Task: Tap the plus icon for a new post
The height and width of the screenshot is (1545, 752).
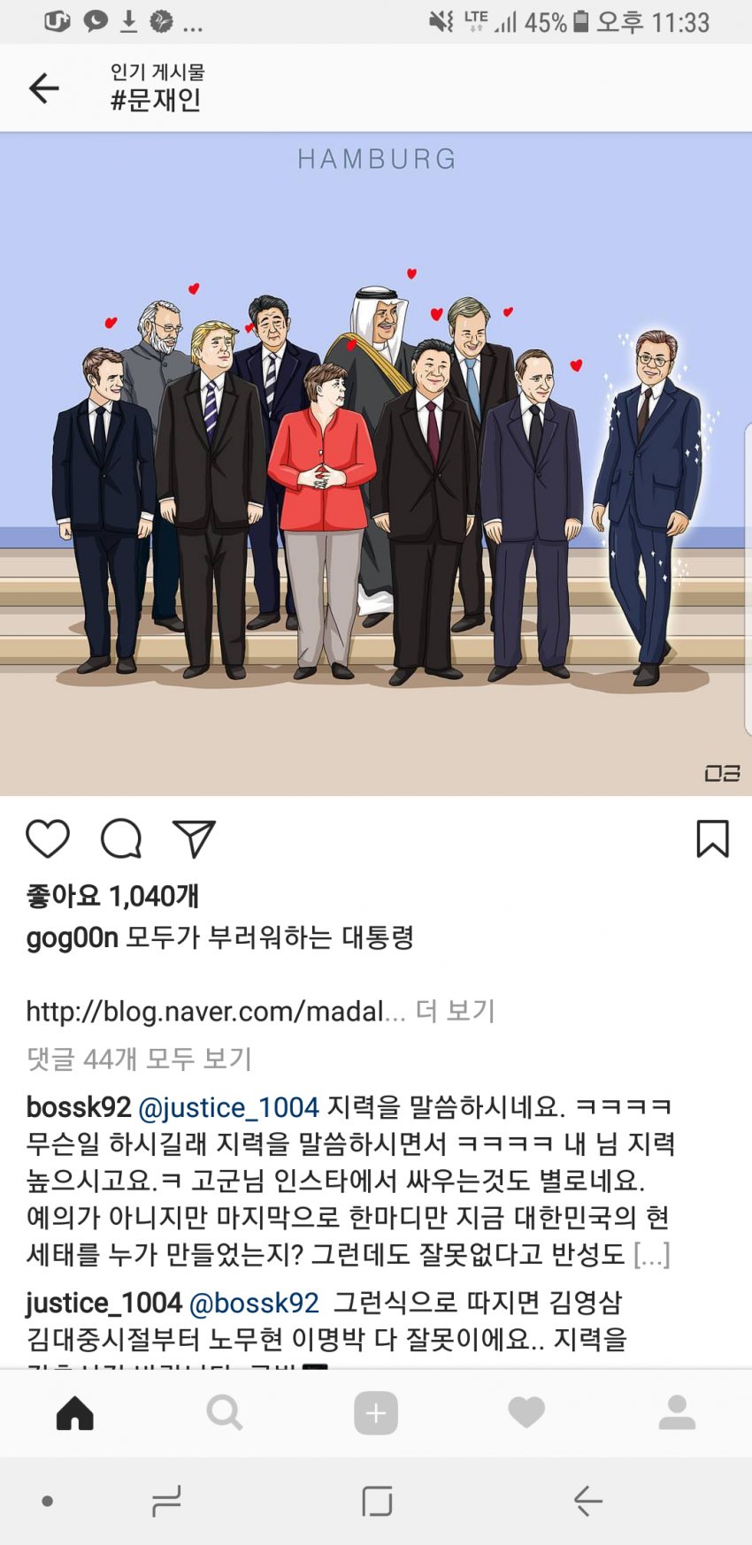Action: (376, 1412)
